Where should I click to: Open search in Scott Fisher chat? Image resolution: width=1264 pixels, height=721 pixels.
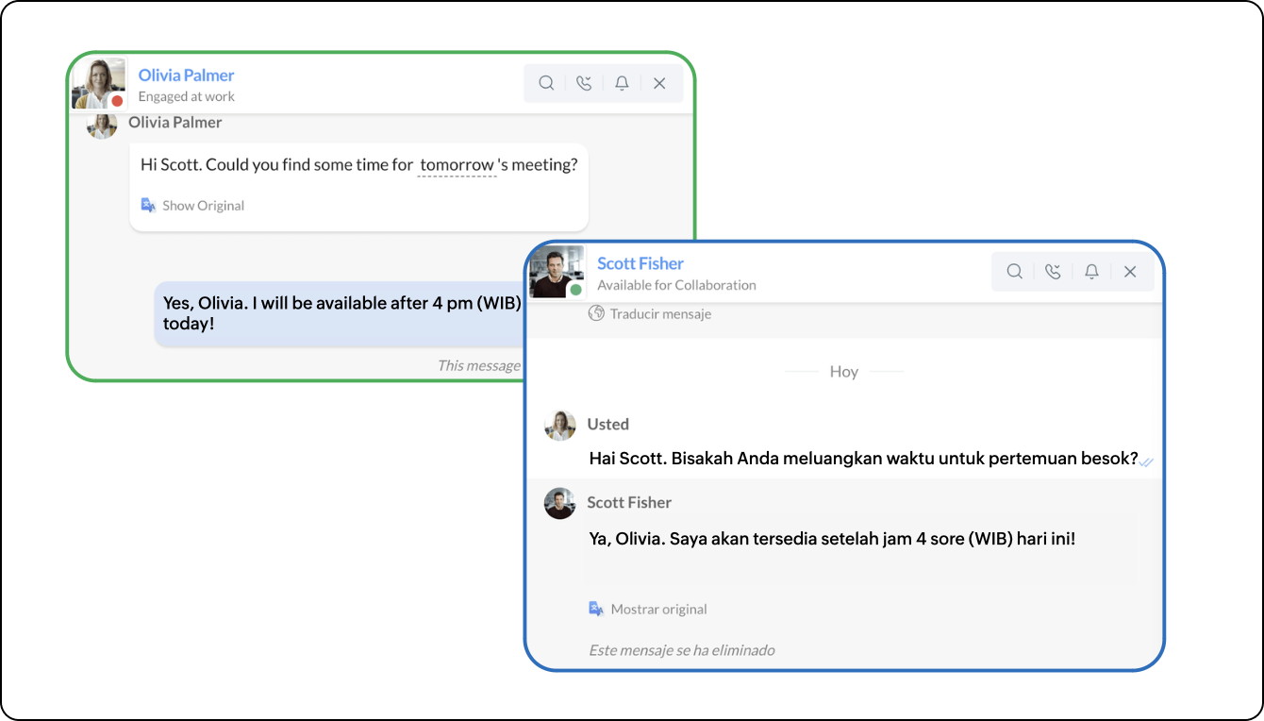click(1014, 271)
